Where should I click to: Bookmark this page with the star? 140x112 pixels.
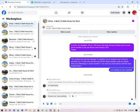(x=122, y=7)
